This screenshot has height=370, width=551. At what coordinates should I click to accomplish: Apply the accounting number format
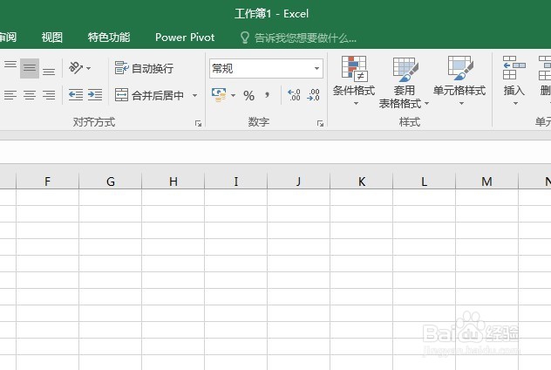coord(219,95)
